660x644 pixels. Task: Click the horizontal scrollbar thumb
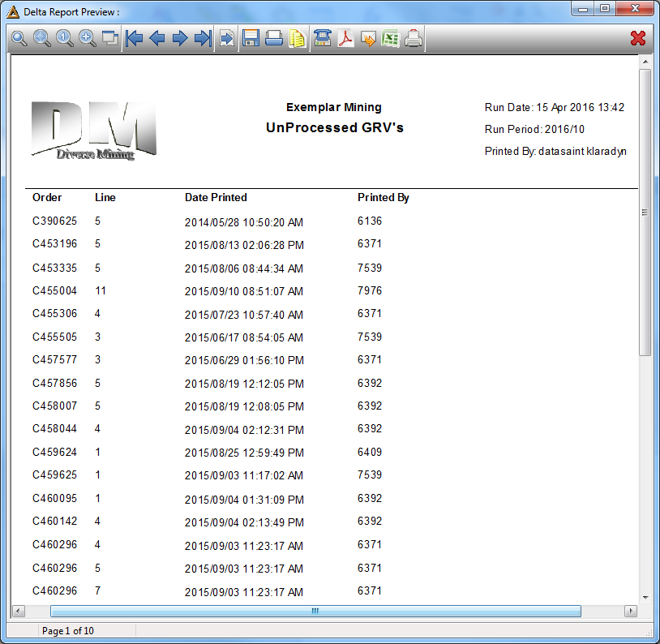click(x=315, y=611)
